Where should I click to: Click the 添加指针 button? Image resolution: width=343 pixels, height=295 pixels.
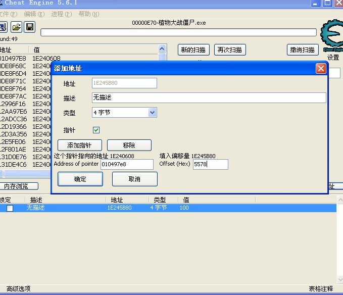point(80,145)
